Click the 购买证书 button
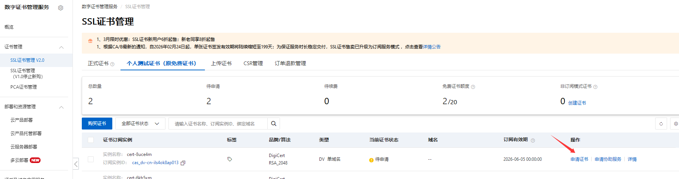679x179 pixels. (97, 124)
